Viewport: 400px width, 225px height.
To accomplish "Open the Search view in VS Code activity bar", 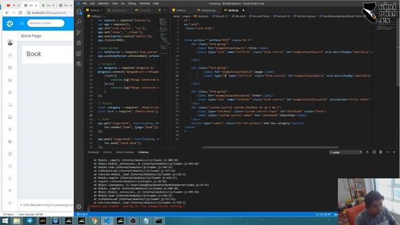I will (79, 22).
